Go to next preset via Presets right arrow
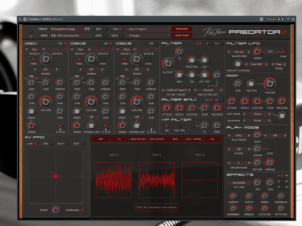 coord(283,19)
